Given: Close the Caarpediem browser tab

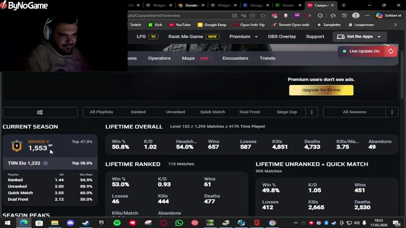Looking at the screenshot, I should click(x=332, y=5).
